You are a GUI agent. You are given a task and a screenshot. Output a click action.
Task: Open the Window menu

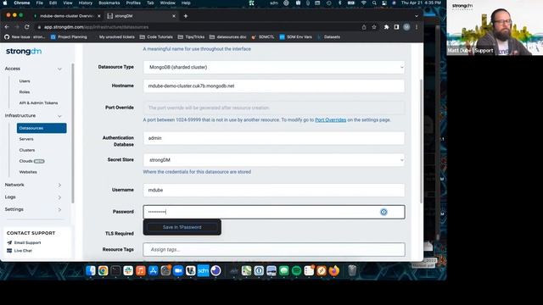[x=168, y=3]
